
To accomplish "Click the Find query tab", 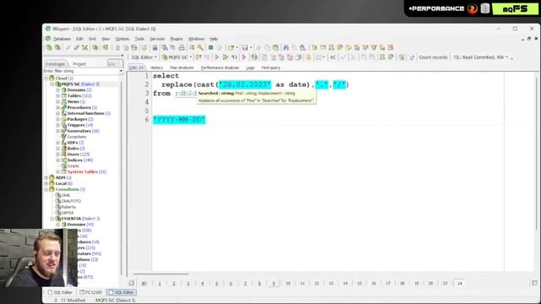I will tap(270, 68).
